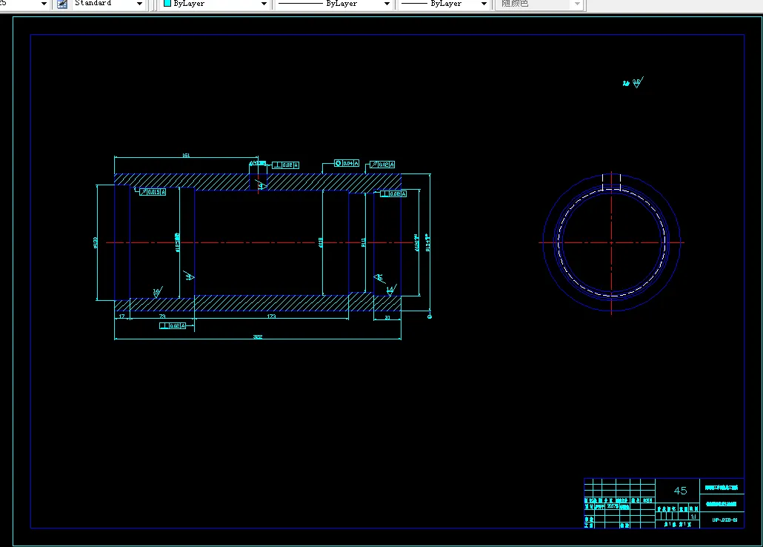The height and width of the screenshot is (547, 763).
Task: Select the perpendicularity frame below the 79 dimension
Action: [x=173, y=325]
